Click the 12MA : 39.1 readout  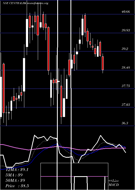tap(17, 170)
